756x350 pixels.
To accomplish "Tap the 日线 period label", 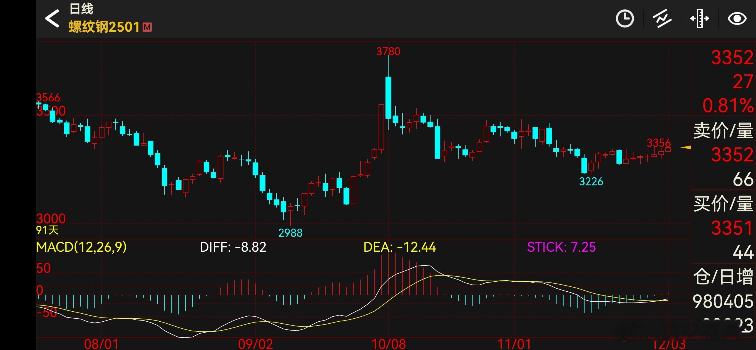I will pyautogui.click(x=81, y=9).
